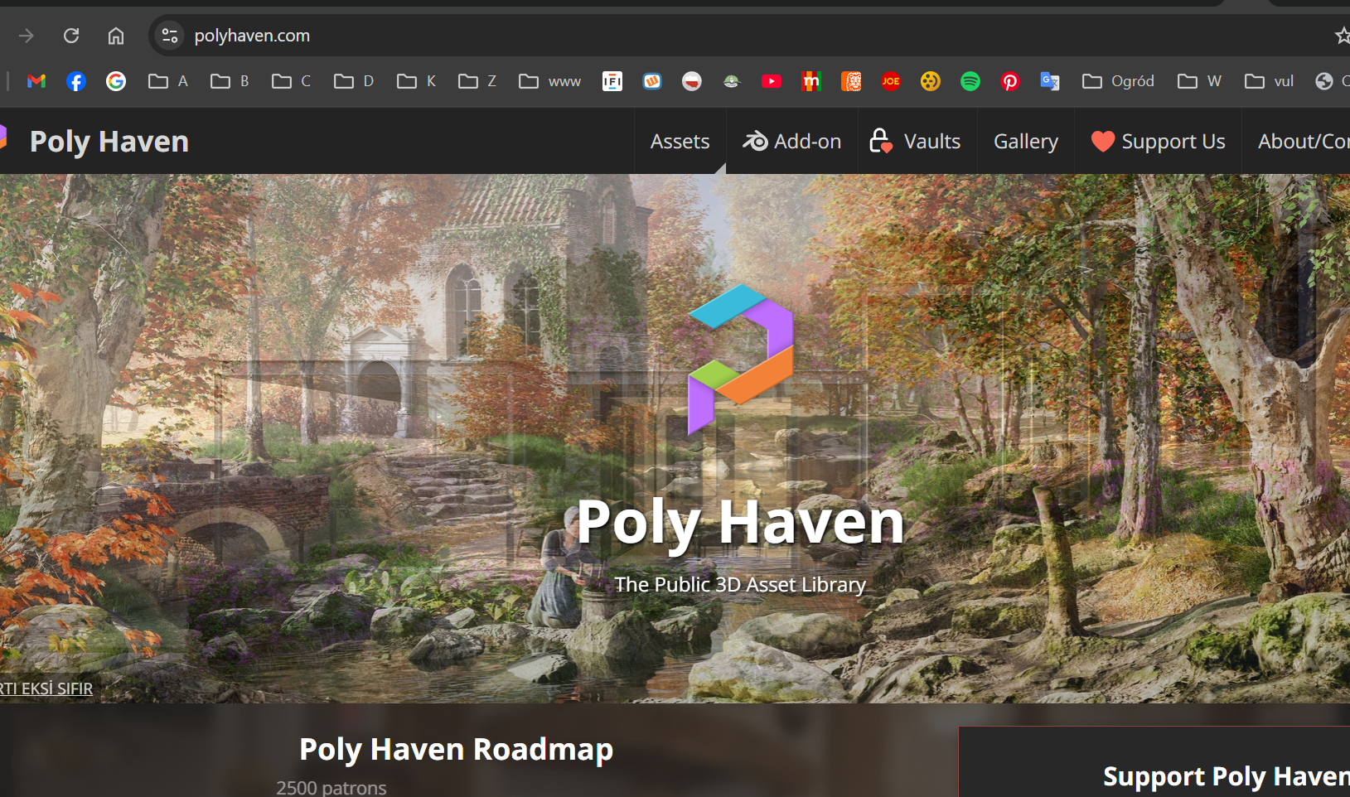This screenshot has width=1350, height=797.
Task: Click the Poly Haven header logo text
Action: pyautogui.click(x=109, y=142)
